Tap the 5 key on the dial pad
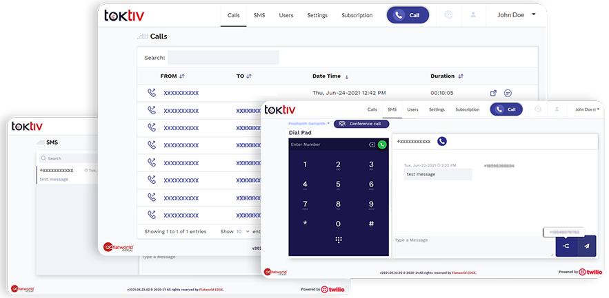This screenshot has width=609, height=298. pyautogui.click(x=338, y=185)
